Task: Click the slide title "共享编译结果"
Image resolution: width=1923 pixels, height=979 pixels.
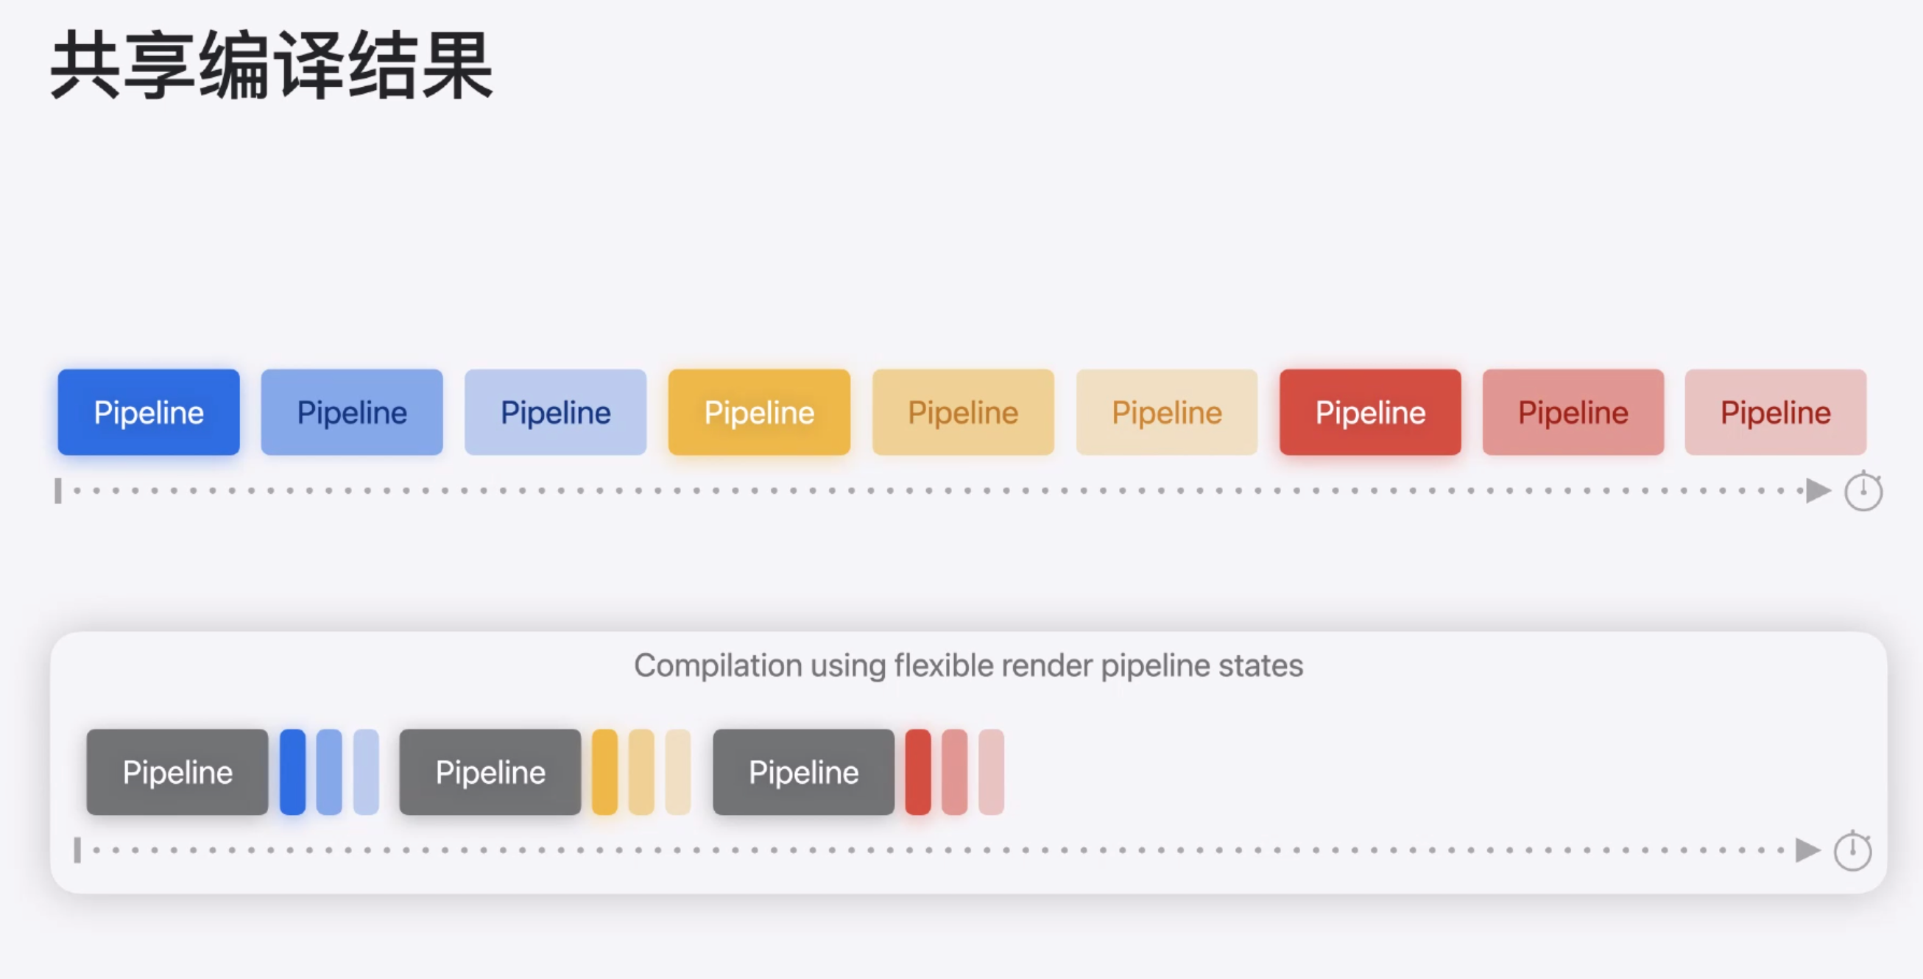Action: [x=272, y=66]
